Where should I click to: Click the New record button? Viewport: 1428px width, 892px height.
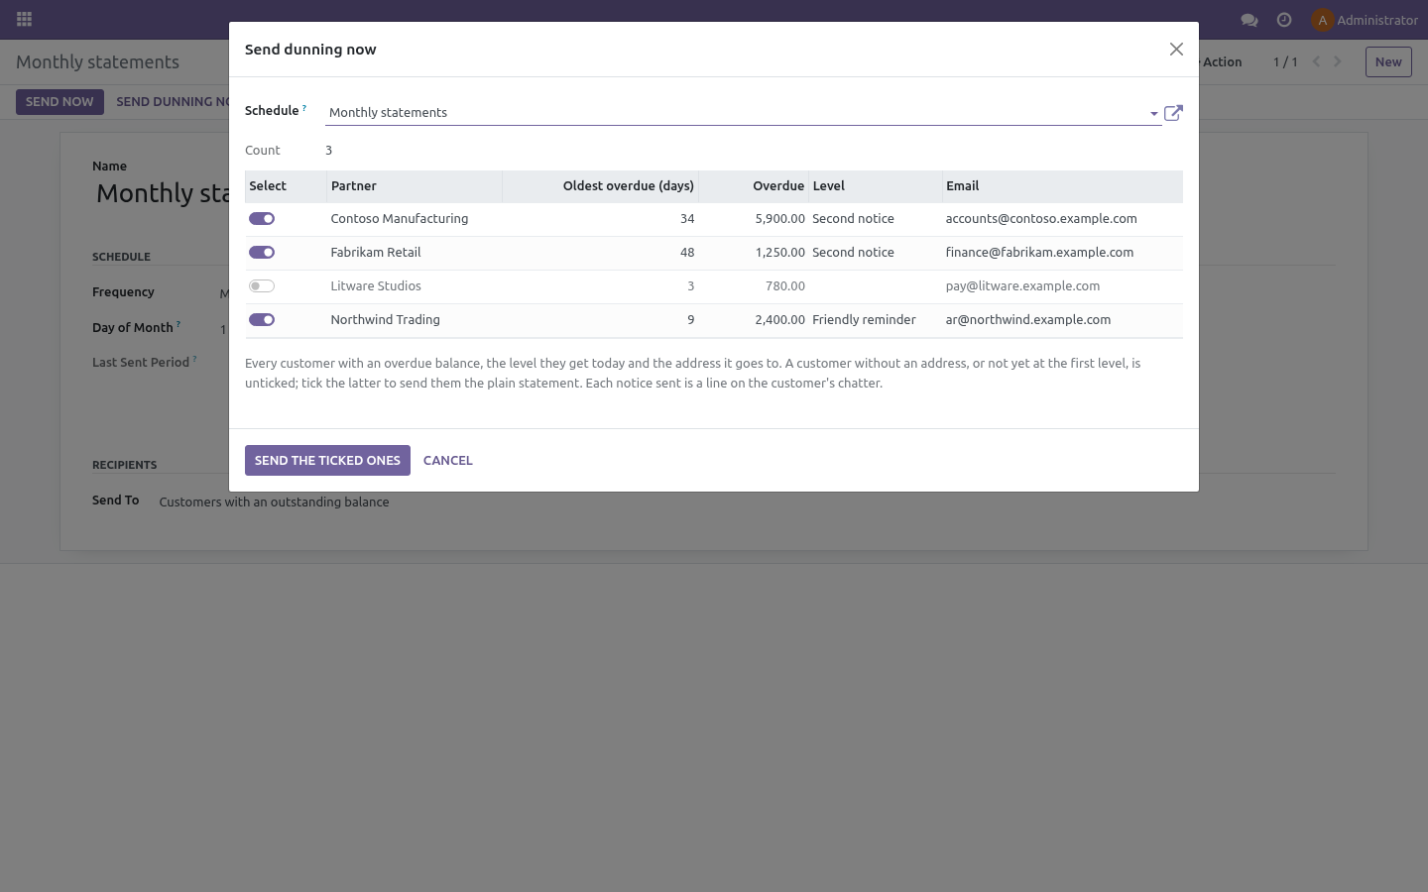pos(1388,61)
